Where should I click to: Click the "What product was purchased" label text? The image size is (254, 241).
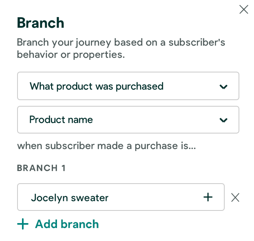[x=96, y=86]
